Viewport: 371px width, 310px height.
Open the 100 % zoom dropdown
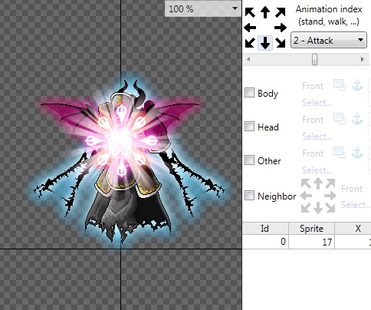203,8
